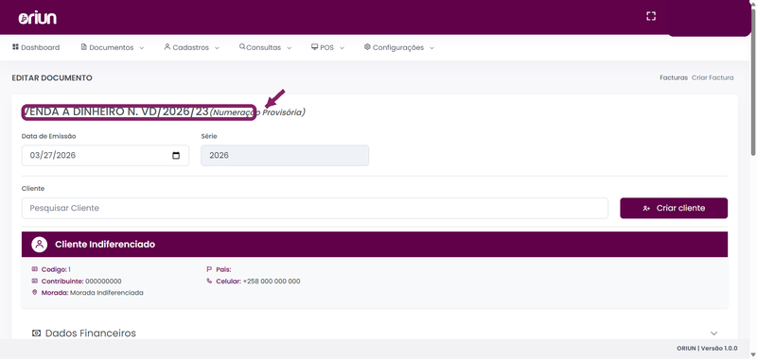757x359 pixels.
Task: Click the Morada location pin icon
Action: [x=34, y=292]
